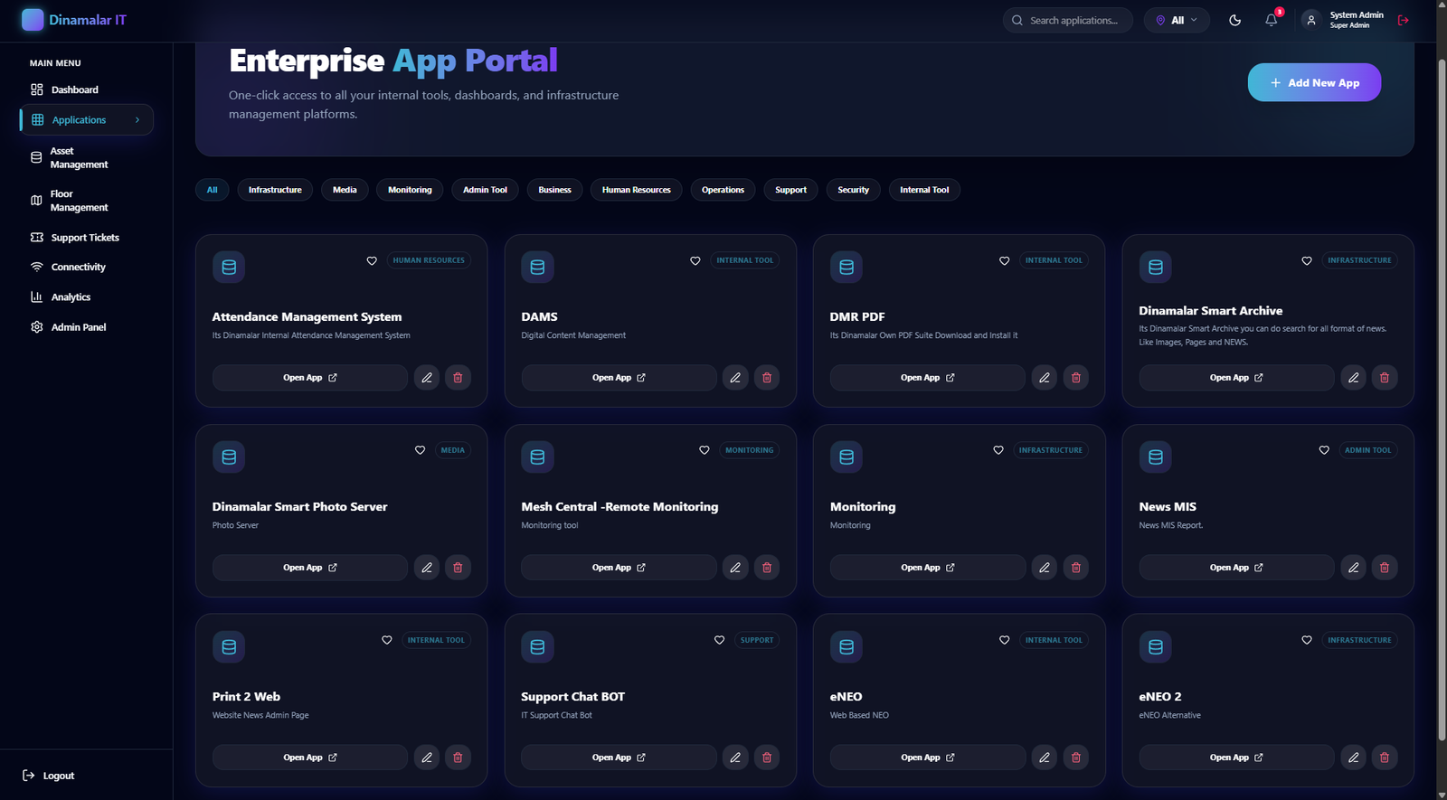
Task: Open the System Admin user avatar
Action: 1311,20
